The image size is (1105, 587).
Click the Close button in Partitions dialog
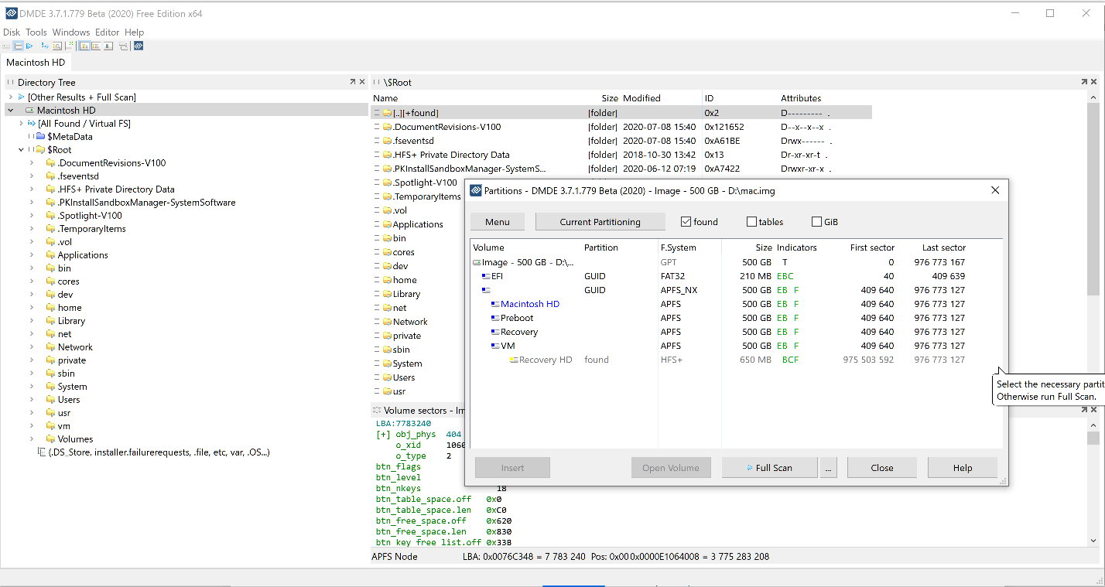click(x=882, y=468)
